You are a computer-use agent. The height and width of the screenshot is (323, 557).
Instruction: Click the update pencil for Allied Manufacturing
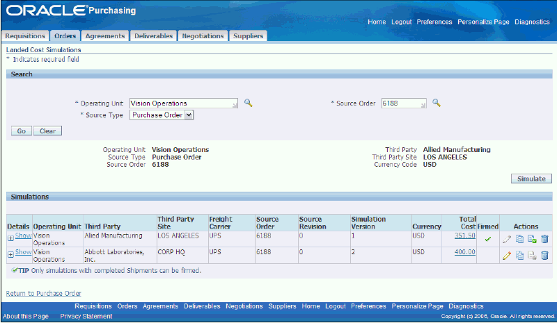[x=507, y=240]
